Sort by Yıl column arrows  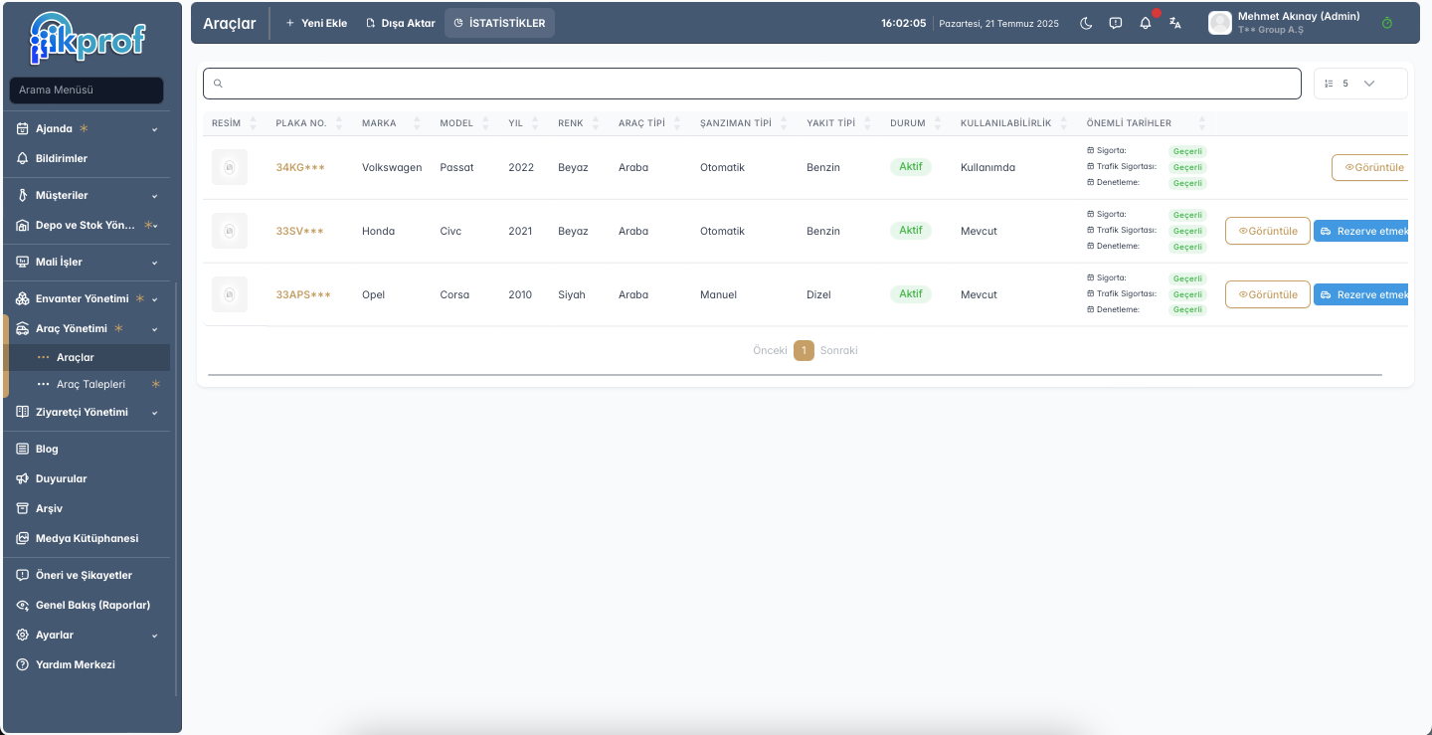coord(536,123)
